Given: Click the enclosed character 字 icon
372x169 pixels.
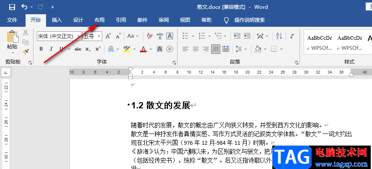Looking at the screenshot, I should coord(169,49).
